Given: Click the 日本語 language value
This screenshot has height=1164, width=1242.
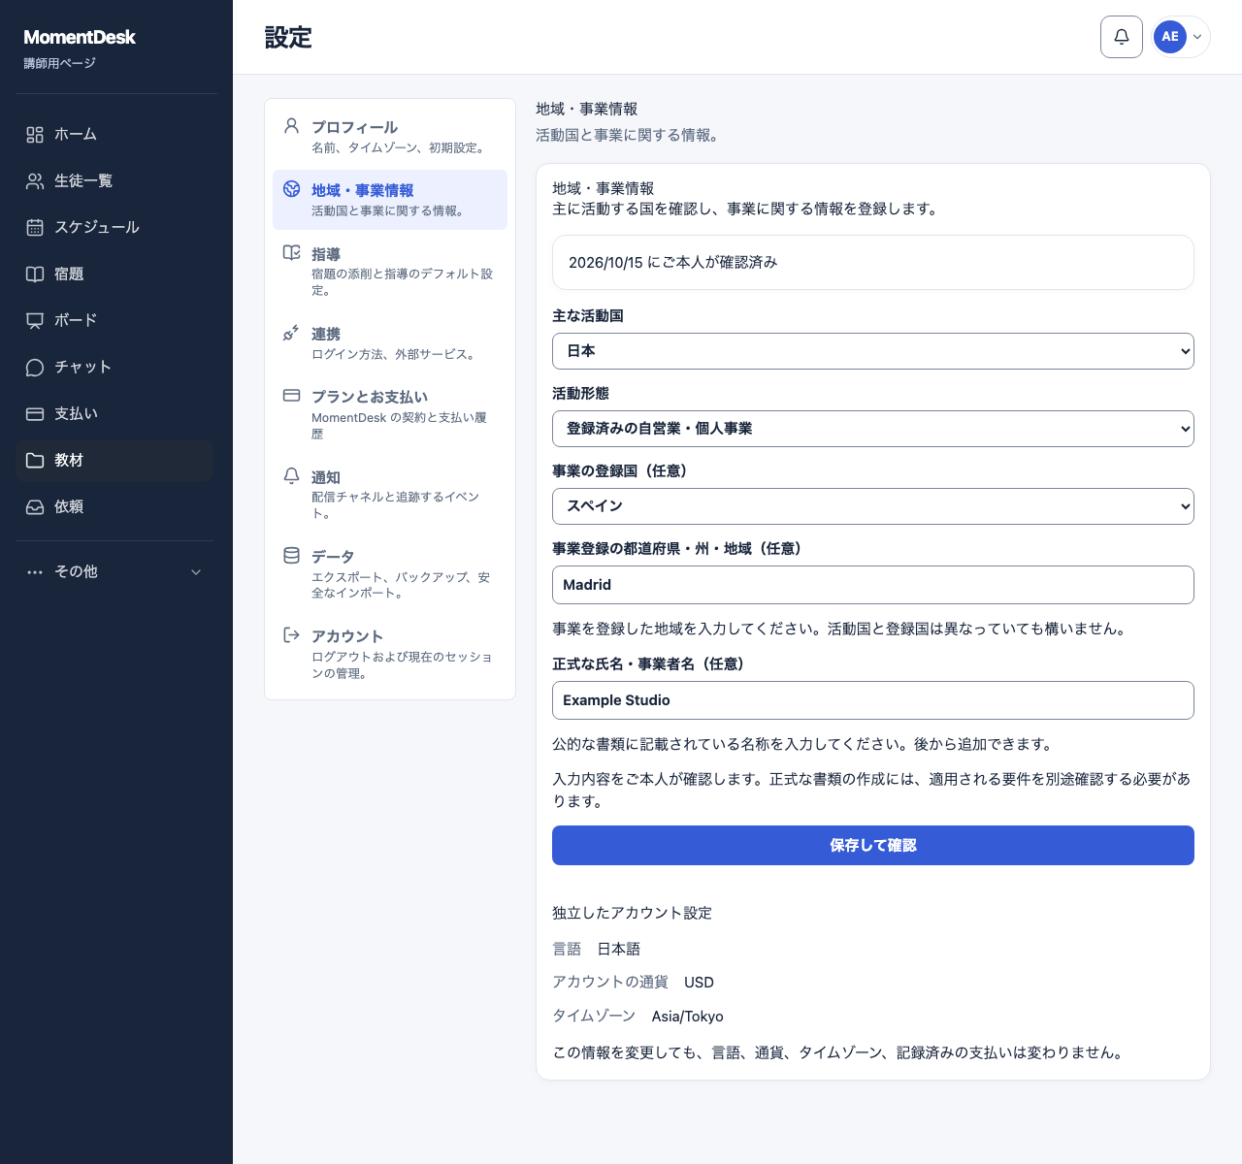Looking at the screenshot, I should (619, 950).
